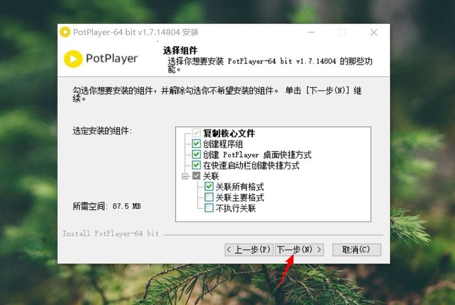The image size is (455, 305).
Task: Select the 关联 group label
Action: [211, 176]
